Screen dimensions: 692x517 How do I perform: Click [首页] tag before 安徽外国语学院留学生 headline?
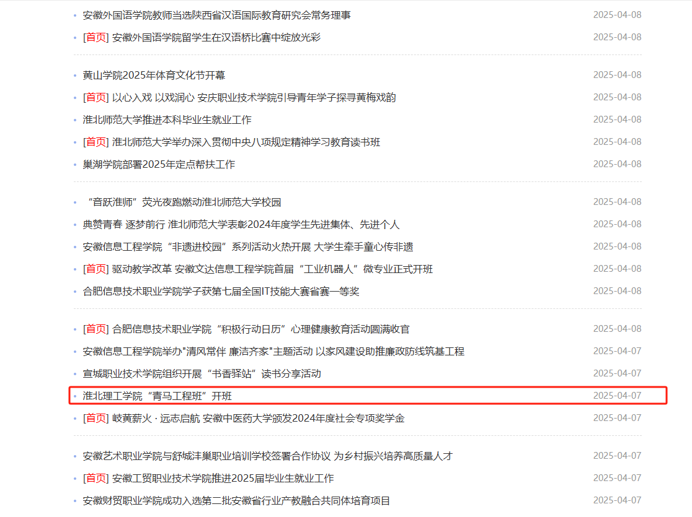pos(95,37)
